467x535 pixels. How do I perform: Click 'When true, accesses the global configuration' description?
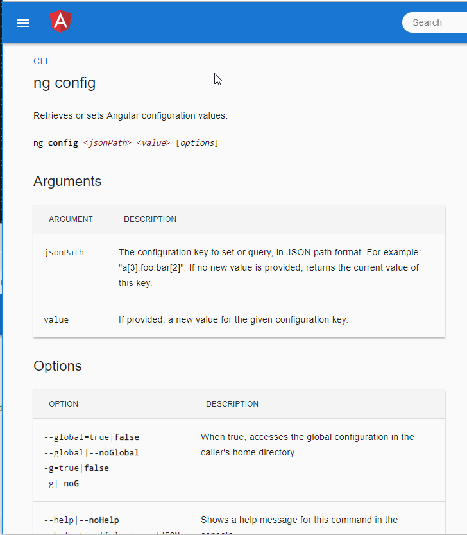tap(307, 445)
